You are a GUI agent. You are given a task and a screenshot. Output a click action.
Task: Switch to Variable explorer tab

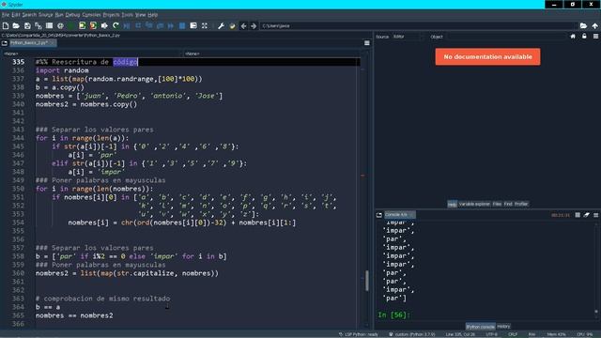pyautogui.click(x=474, y=204)
